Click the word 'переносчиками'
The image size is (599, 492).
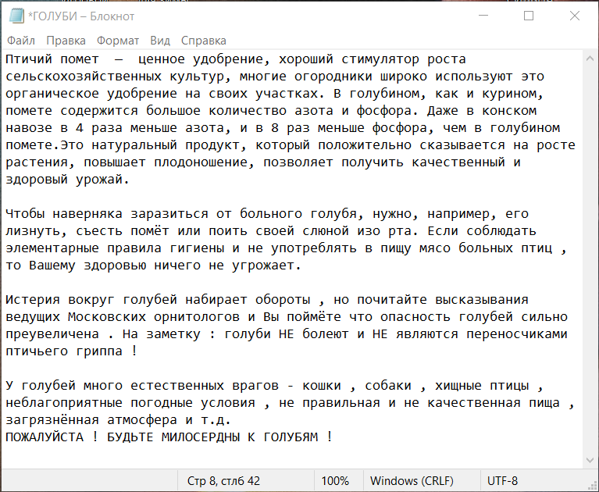coord(517,334)
